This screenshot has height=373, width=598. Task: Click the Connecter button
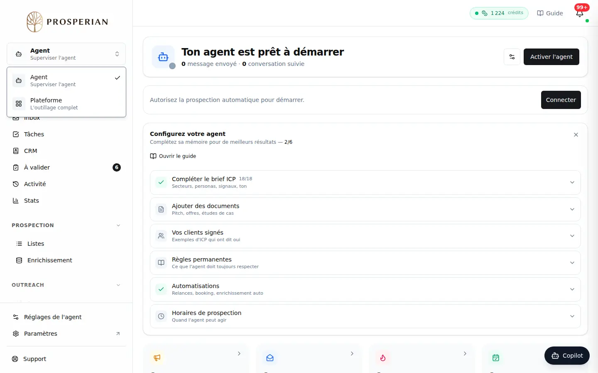tap(561, 100)
